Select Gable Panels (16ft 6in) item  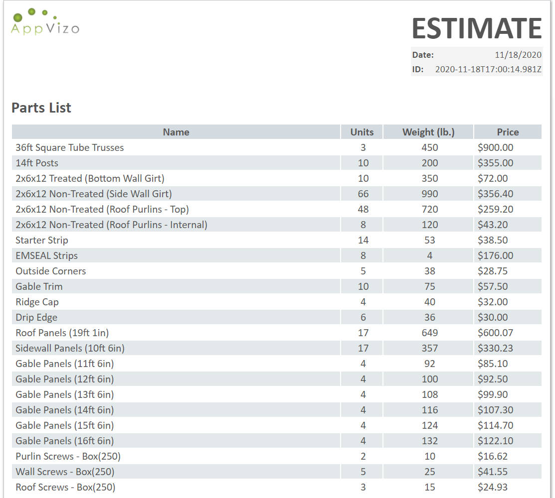(65, 441)
